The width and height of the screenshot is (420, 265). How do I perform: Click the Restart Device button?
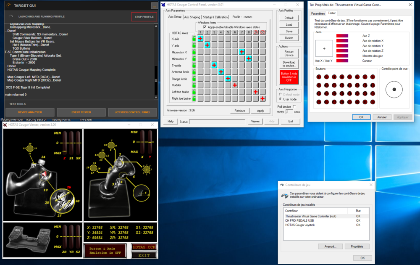tap(289, 53)
